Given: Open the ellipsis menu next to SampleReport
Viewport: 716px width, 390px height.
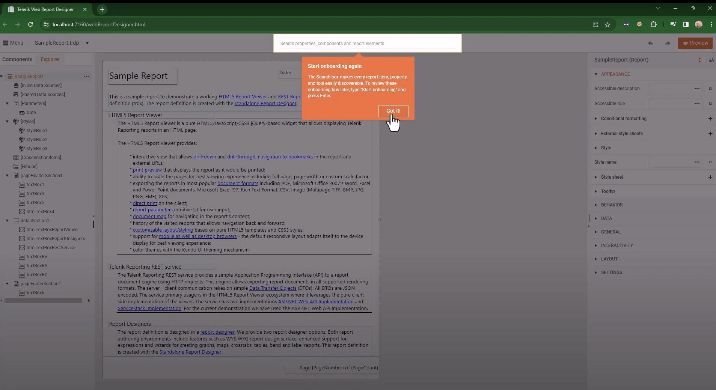Looking at the screenshot, I should (86, 76).
